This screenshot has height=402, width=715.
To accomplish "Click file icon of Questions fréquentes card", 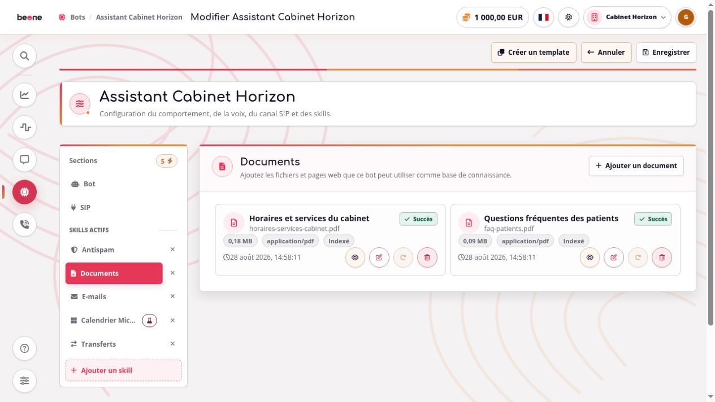I will point(469,223).
